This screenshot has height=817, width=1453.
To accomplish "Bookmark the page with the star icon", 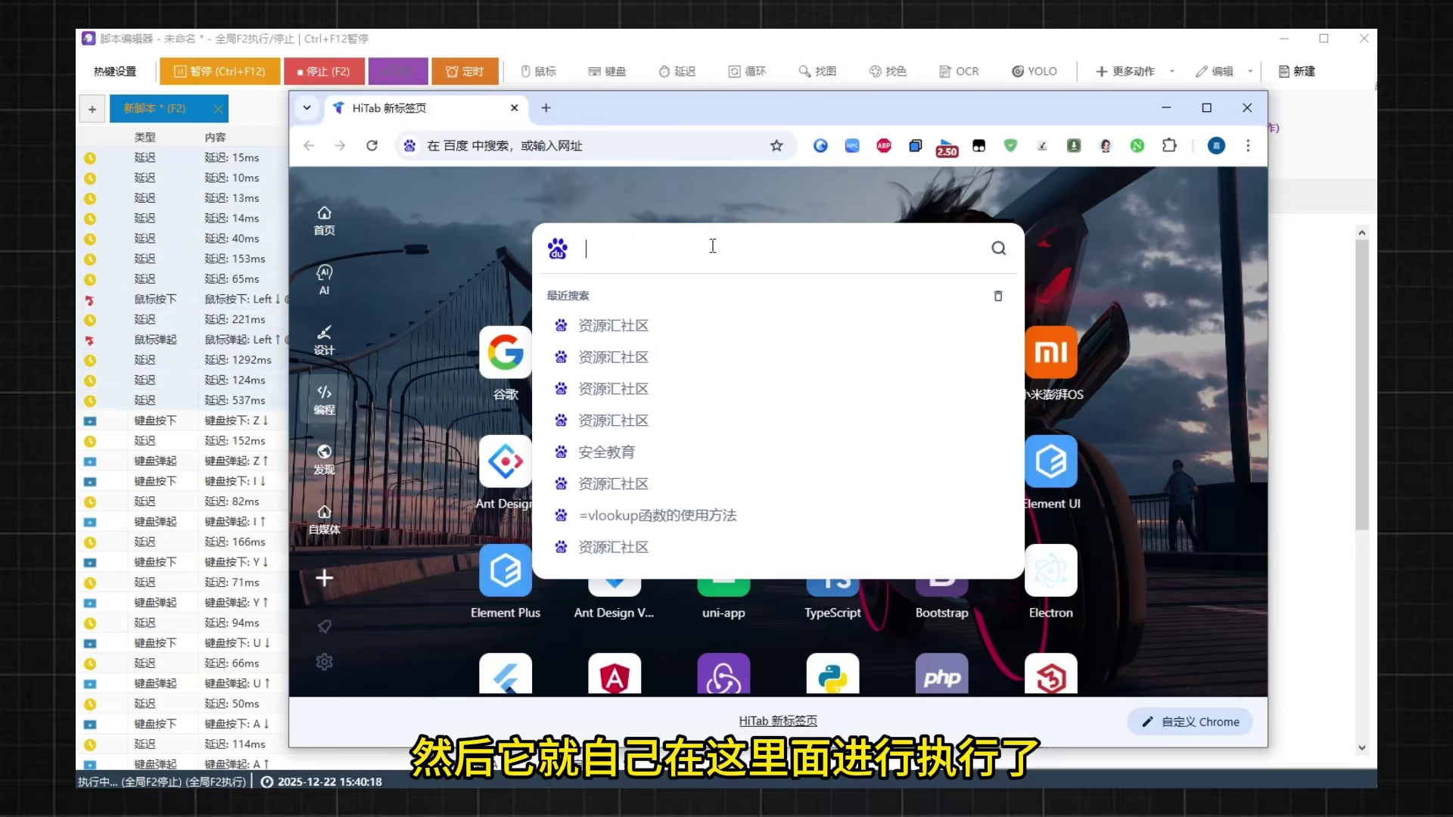I will click(776, 146).
